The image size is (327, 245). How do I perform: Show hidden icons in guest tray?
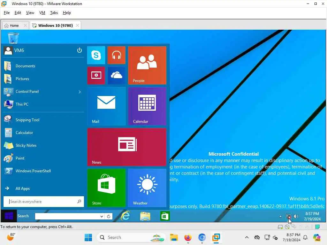pyautogui.click(x=280, y=217)
